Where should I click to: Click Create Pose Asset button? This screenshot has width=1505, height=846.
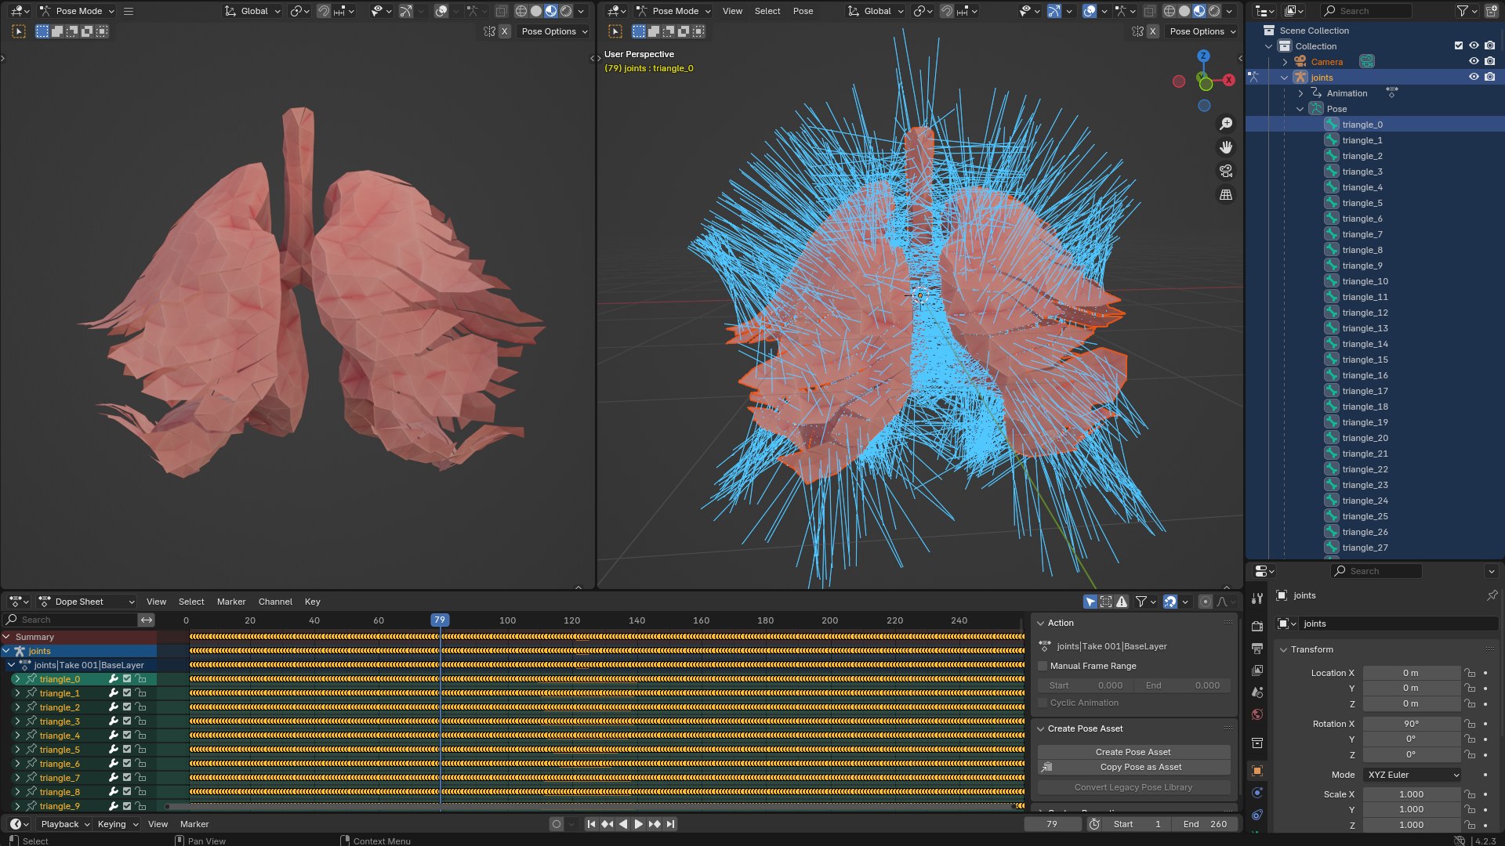(x=1133, y=752)
